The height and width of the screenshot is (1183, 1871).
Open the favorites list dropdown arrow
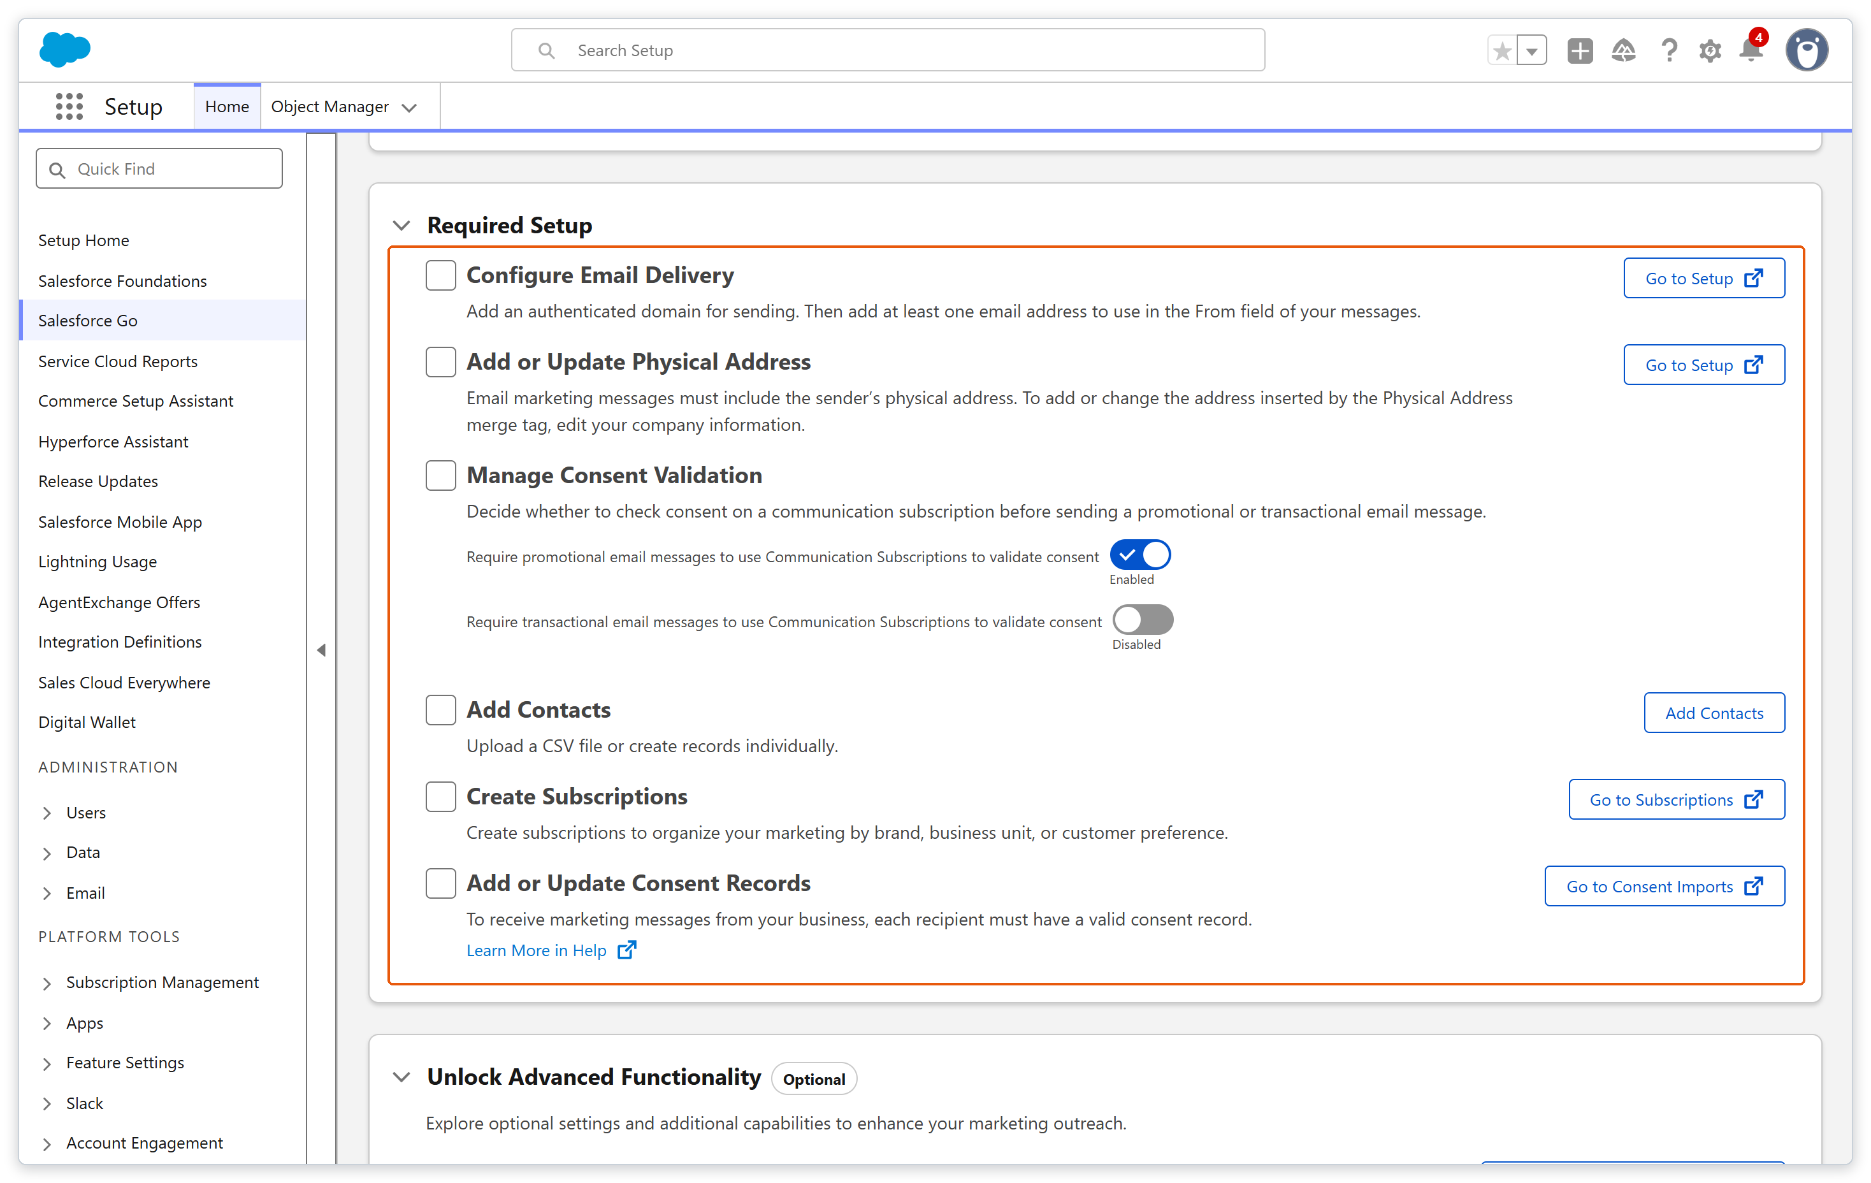[1531, 50]
